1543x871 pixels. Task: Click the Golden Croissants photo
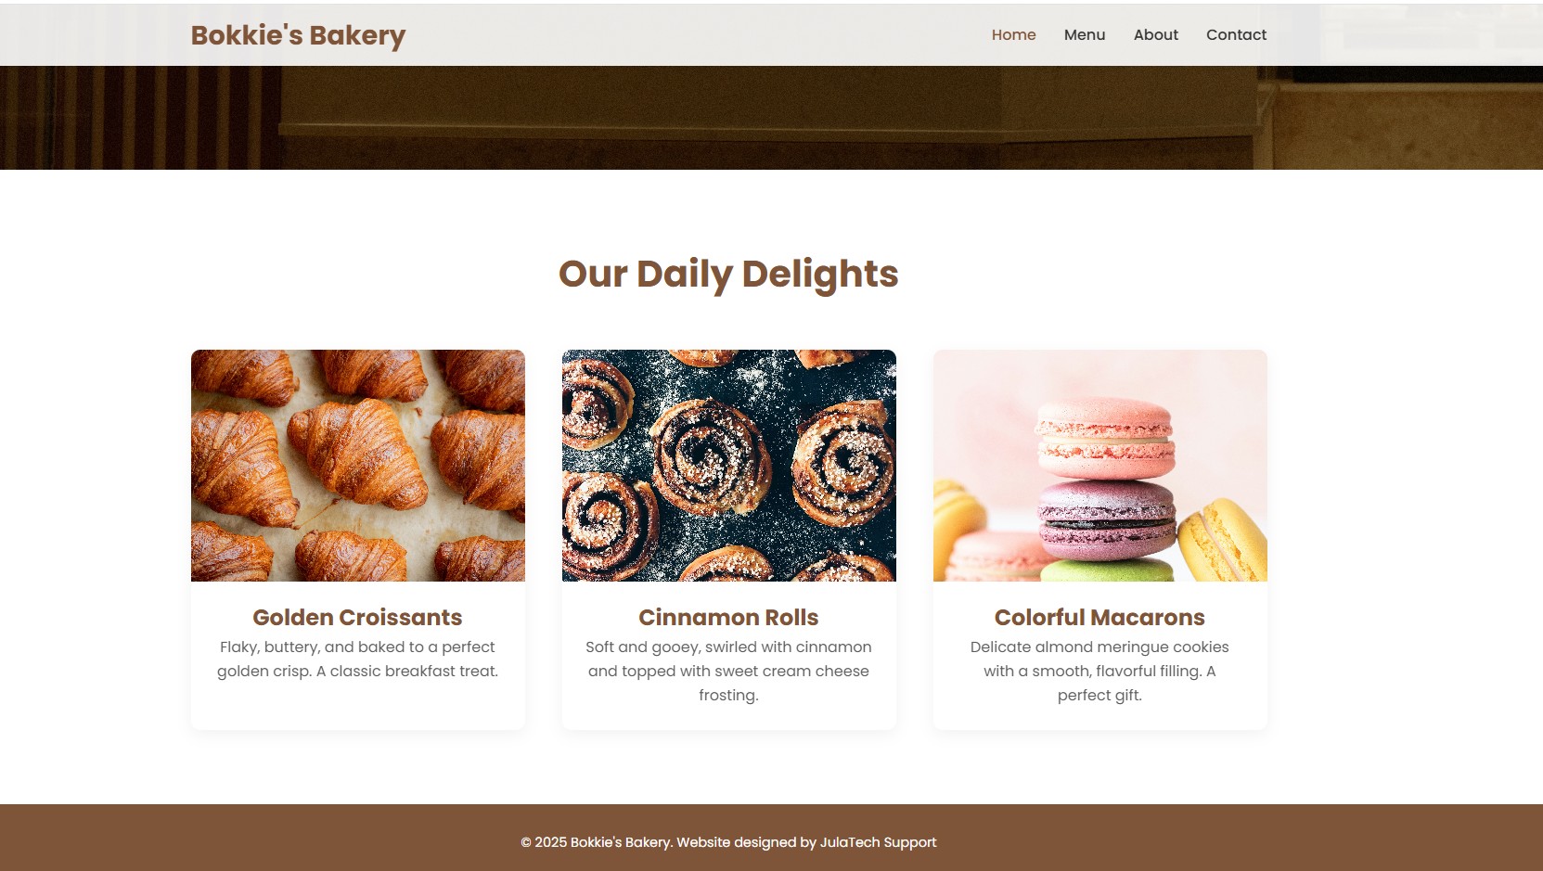pyautogui.click(x=358, y=466)
